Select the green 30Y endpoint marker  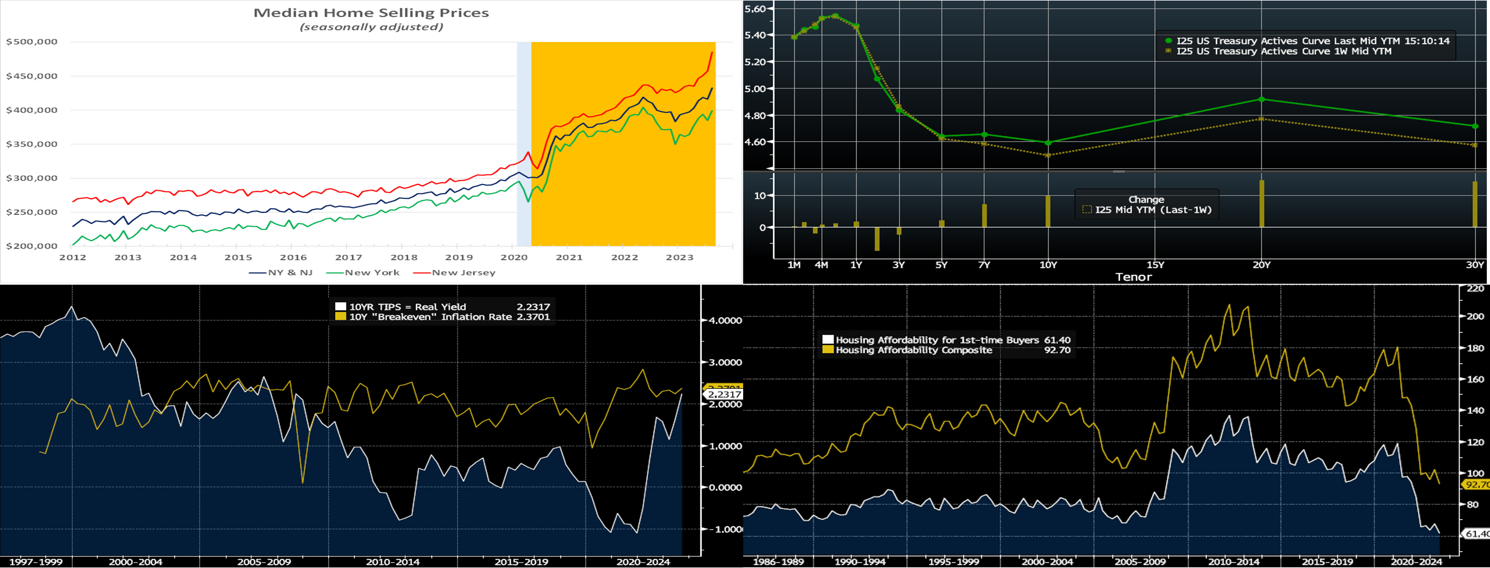1475,126
